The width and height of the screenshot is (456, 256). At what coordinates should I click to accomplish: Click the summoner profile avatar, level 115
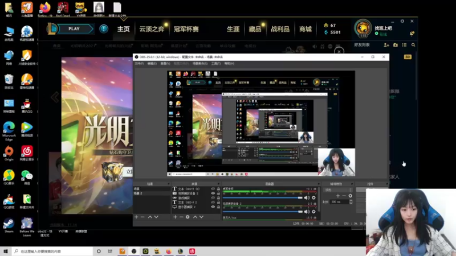[363, 28]
